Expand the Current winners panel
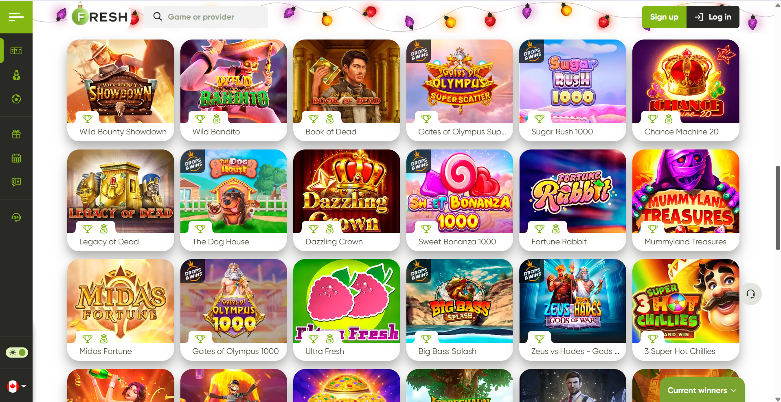This screenshot has width=781, height=402. (702, 390)
